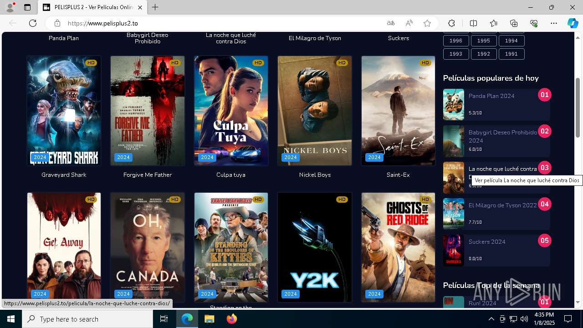The image size is (583, 328).
Task: Open the favorites list icon
Action: pyautogui.click(x=494, y=23)
